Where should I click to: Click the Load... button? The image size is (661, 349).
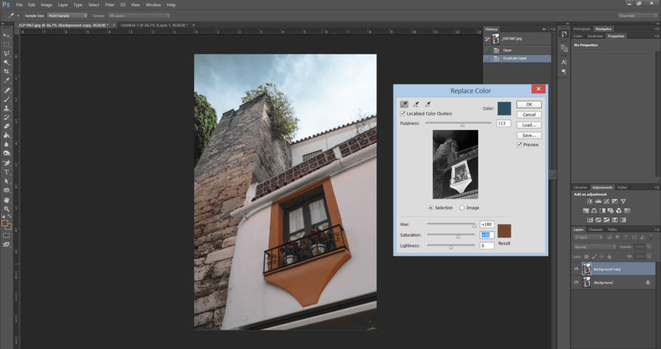(x=529, y=125)
